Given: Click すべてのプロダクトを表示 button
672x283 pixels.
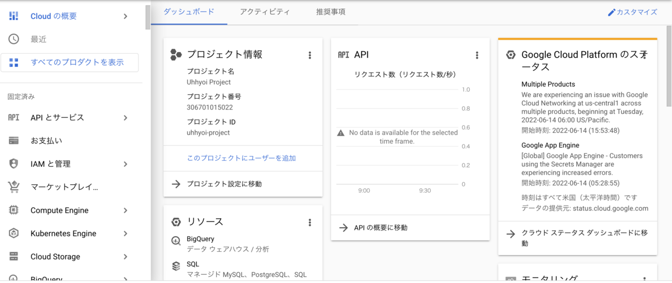Looking at the screenshot, I should click(x=70, y=63).
